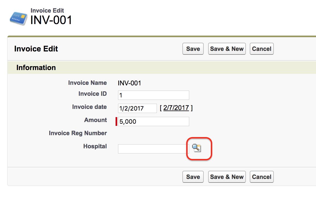Click the top Save & New button
The image size is (316, 197).
tap(227, 49)
